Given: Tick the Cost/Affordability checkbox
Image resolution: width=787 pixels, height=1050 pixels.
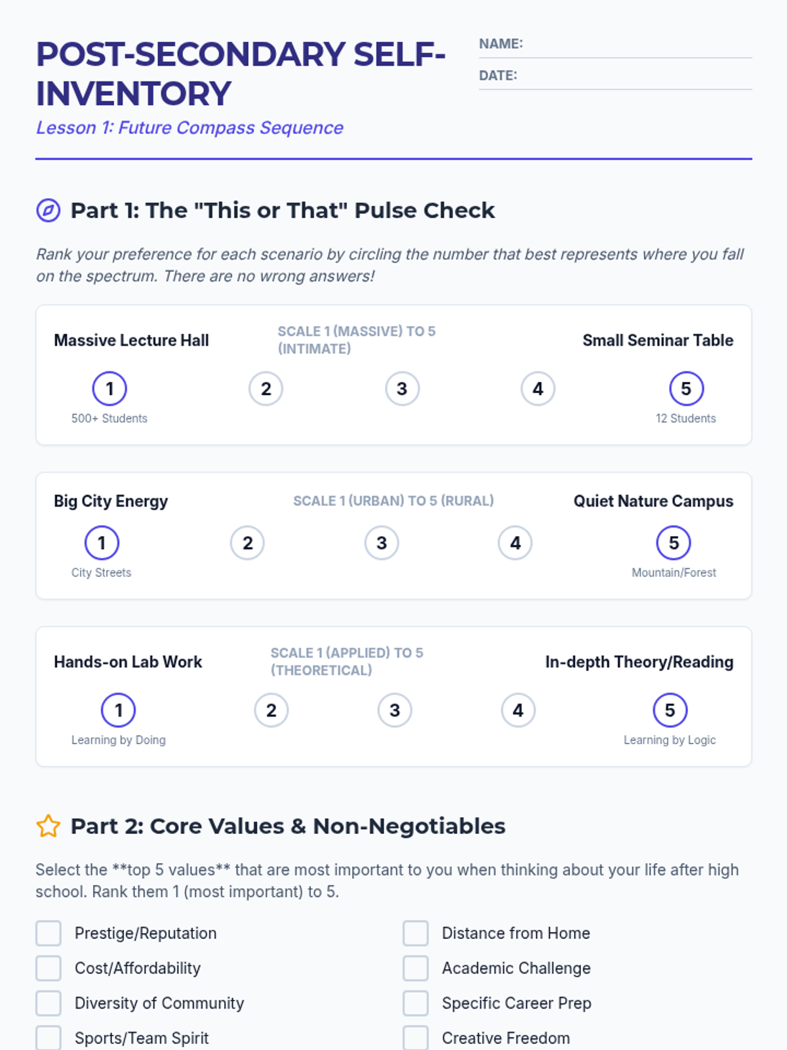Looking at the screenshot, I should coord(49,968).
